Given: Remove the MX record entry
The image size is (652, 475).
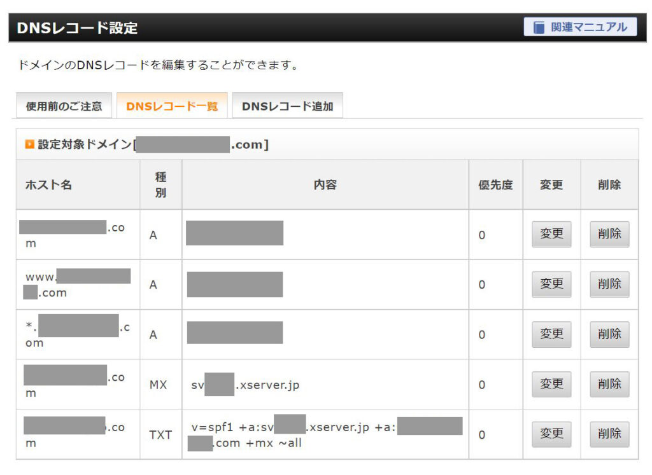Looking at the screenshot, I should pos(609,384).
